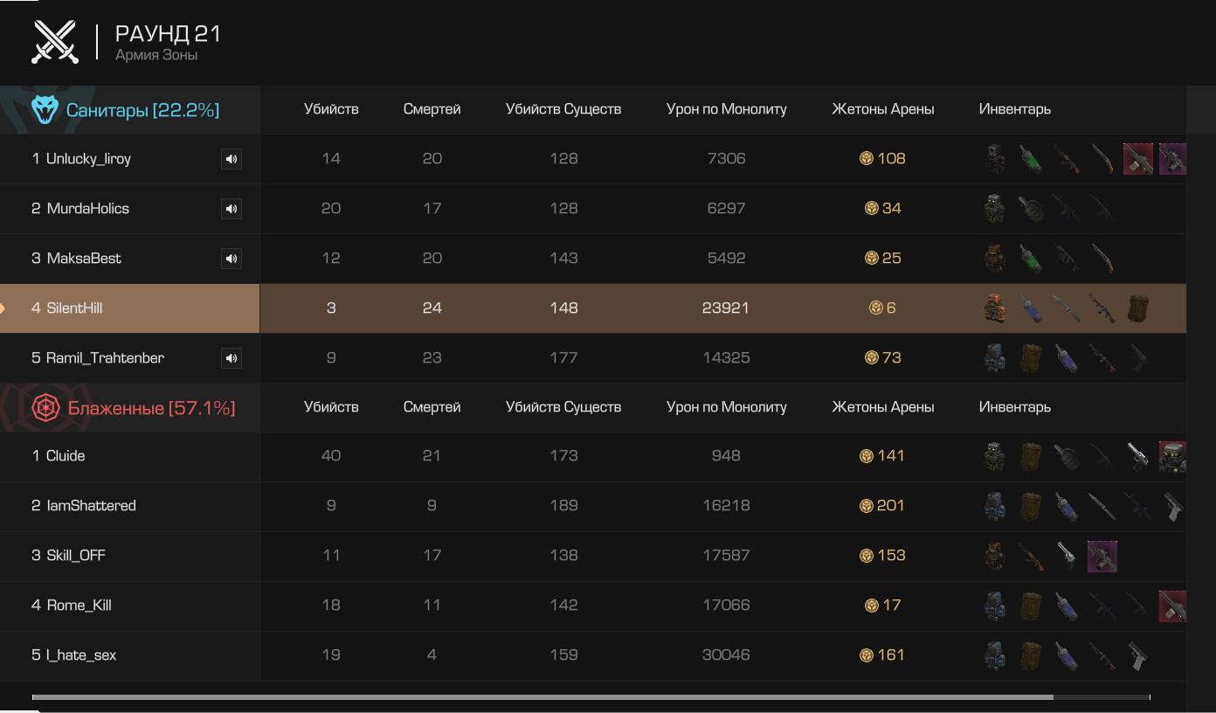Click Ramil_Trahtenber's creature kills 177
The height and width of the screenshot is (713, 1216).
coord(563,358)
